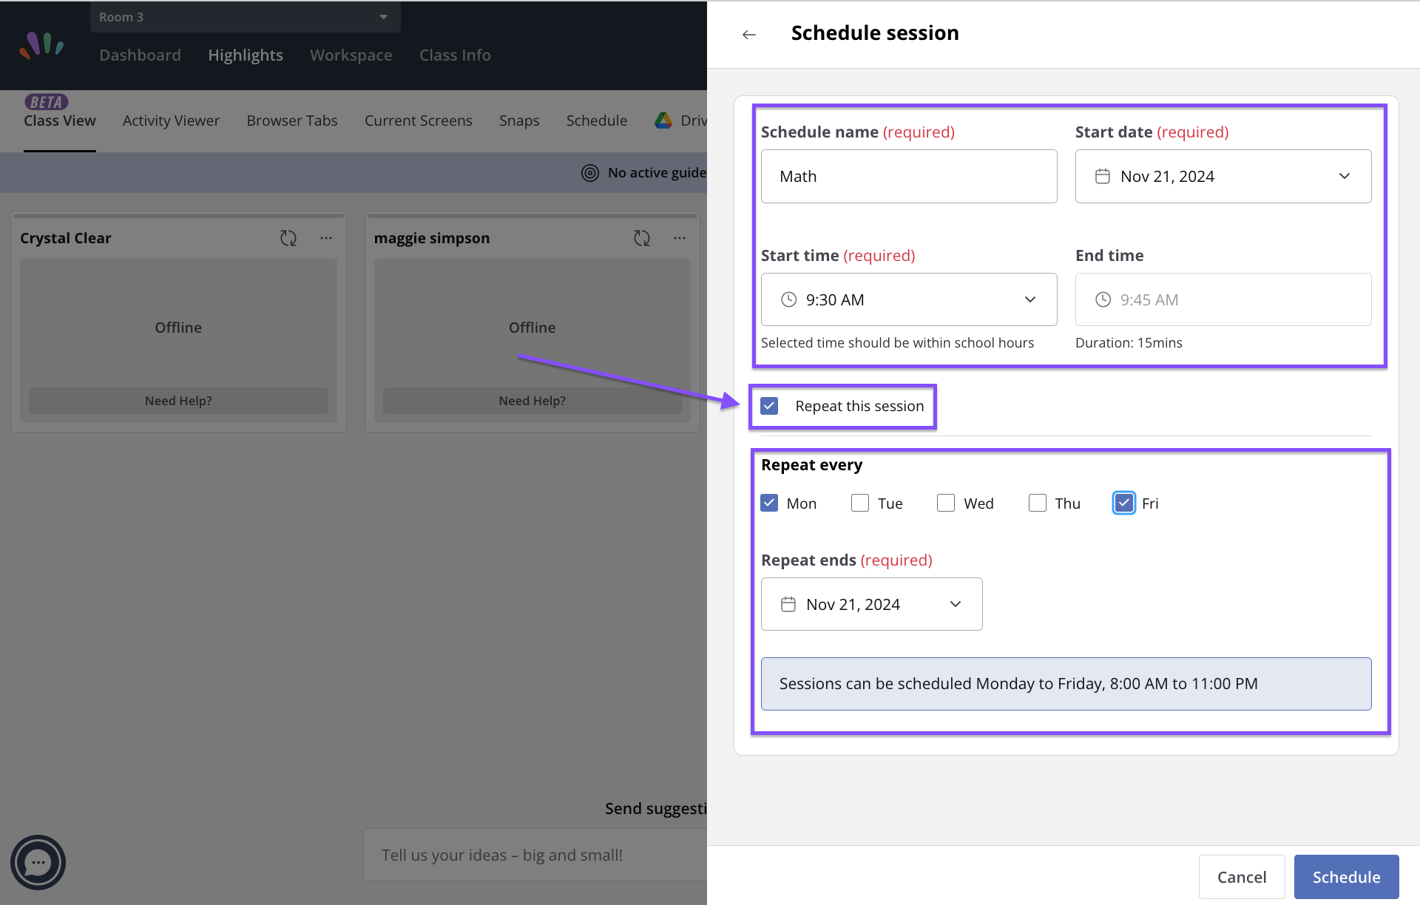Switch to the Snaps tab
Image resolution: width=1420 pixels, height=905 pixels.
(519, 121)
